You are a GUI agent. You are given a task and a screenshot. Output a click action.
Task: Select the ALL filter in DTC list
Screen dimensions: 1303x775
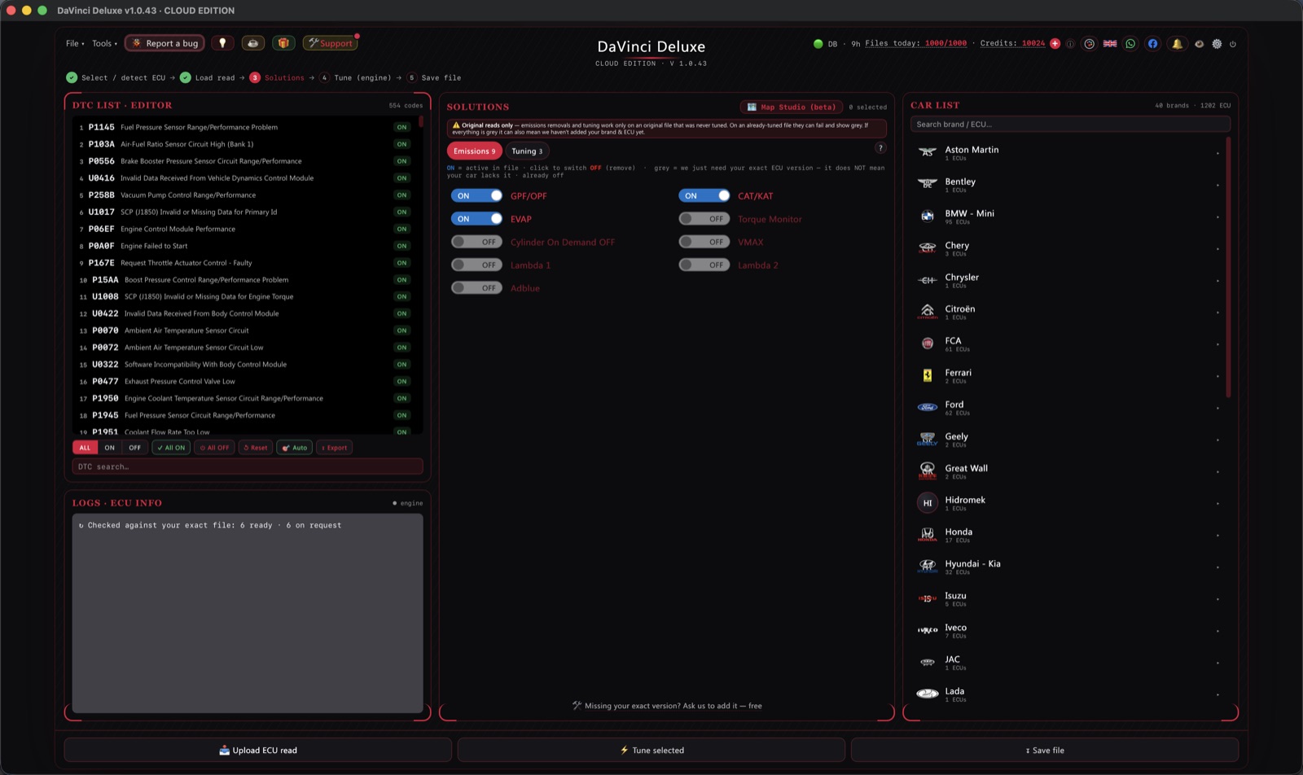pyautogui.click(x=85, y=448)
